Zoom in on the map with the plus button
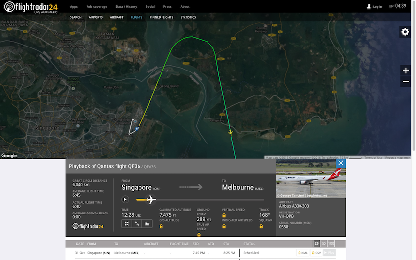This screenshot has width=416, height=260. tap(406, 71)
